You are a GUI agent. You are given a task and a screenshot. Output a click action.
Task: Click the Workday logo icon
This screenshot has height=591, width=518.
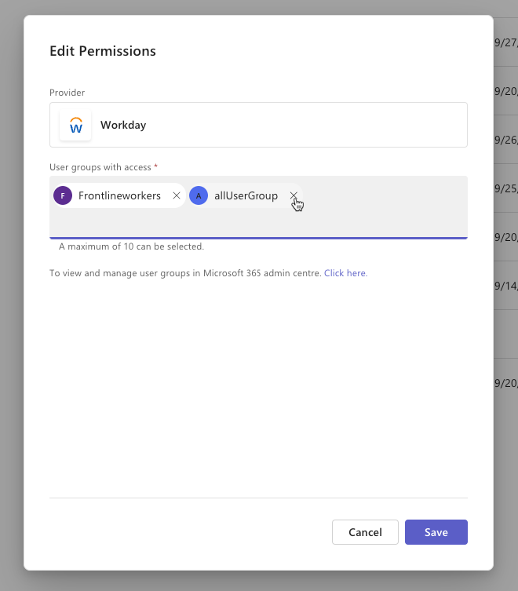75,125
